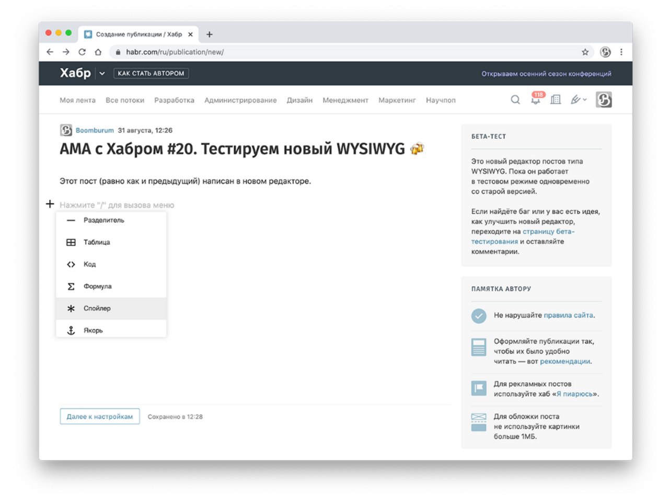Open the write post pen dropdown

(x=579, y=99)
